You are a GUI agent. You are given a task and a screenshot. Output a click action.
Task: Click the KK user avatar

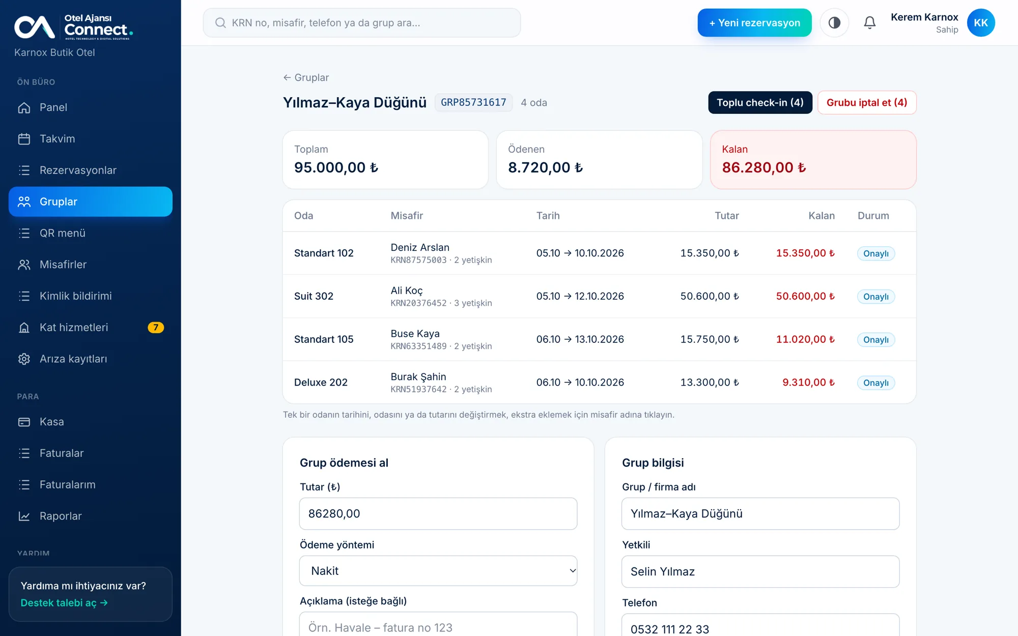click(980, 23)
